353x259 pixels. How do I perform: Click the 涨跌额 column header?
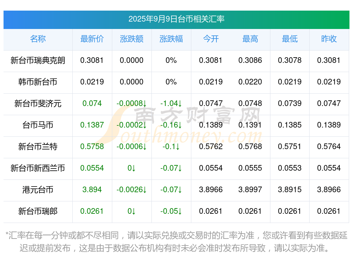click(x=131, y=39)
